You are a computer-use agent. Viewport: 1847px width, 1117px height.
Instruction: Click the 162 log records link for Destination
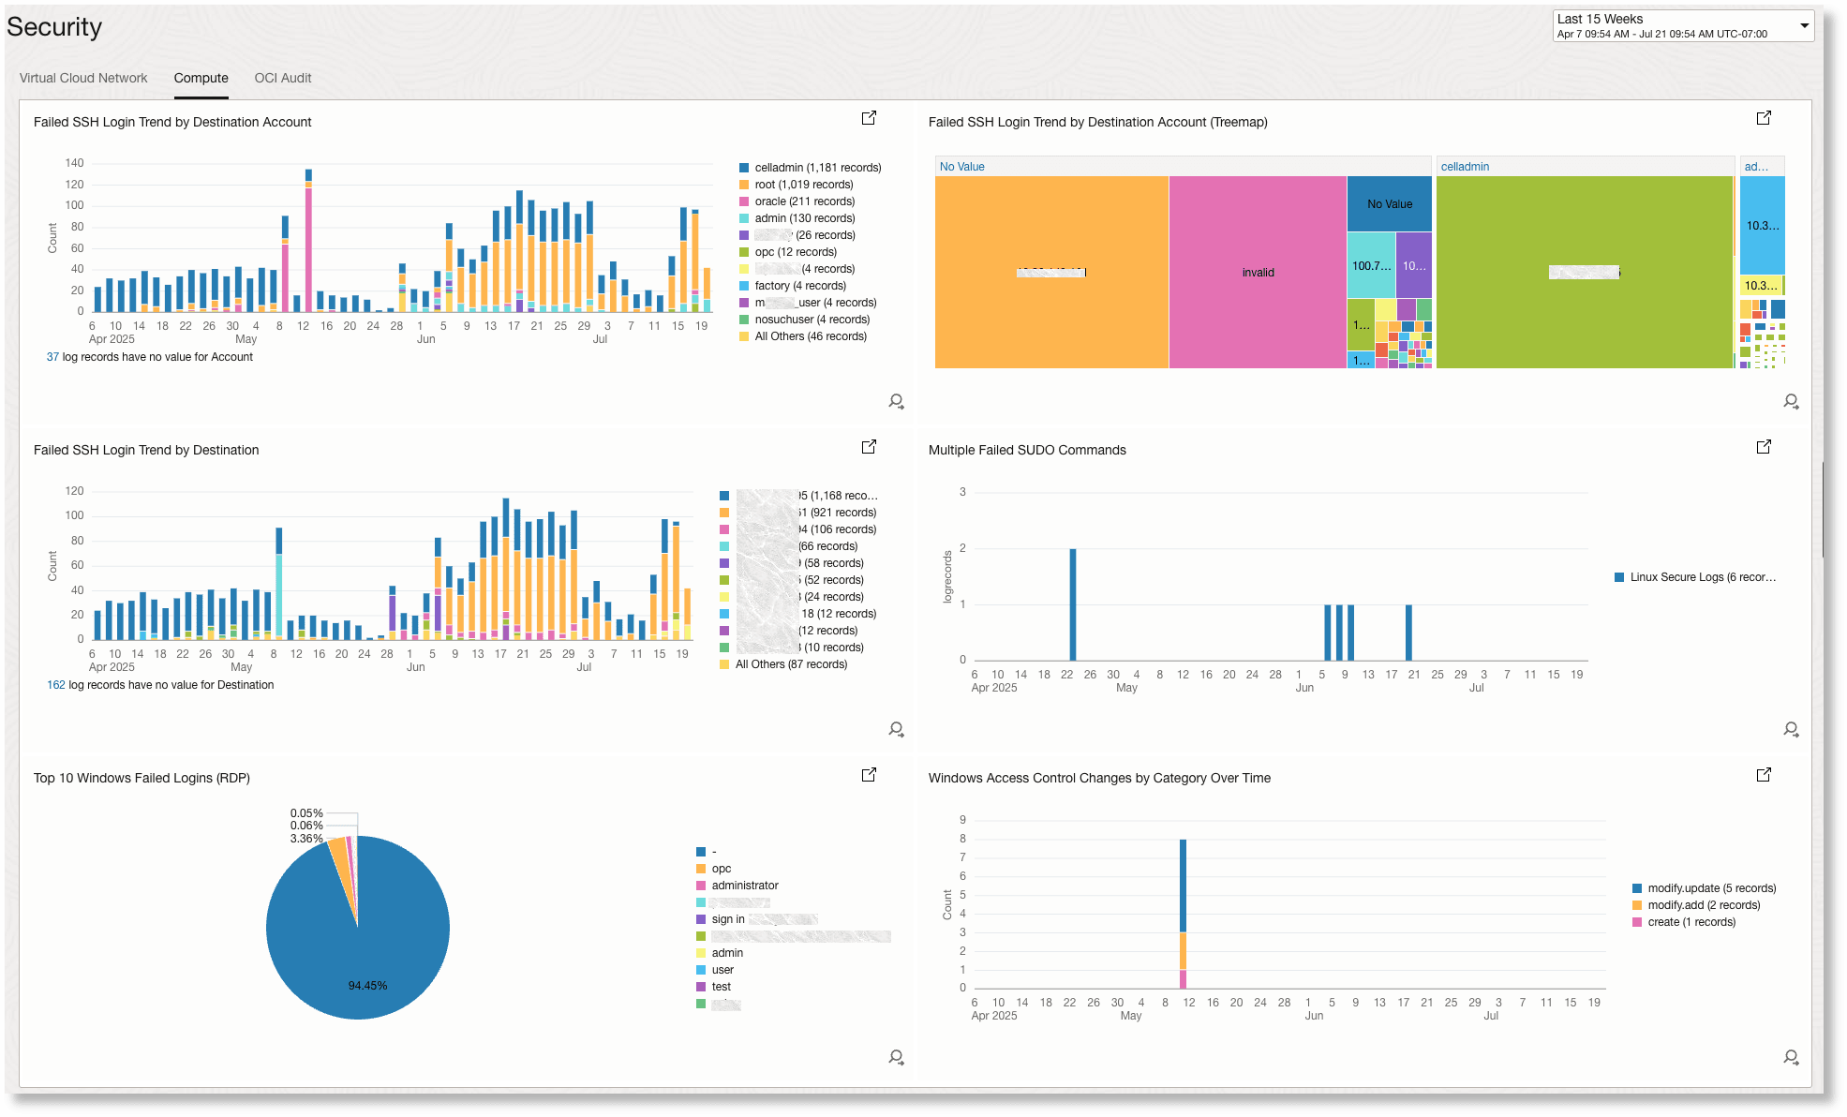pyautogui.click(x=56, y=684)
